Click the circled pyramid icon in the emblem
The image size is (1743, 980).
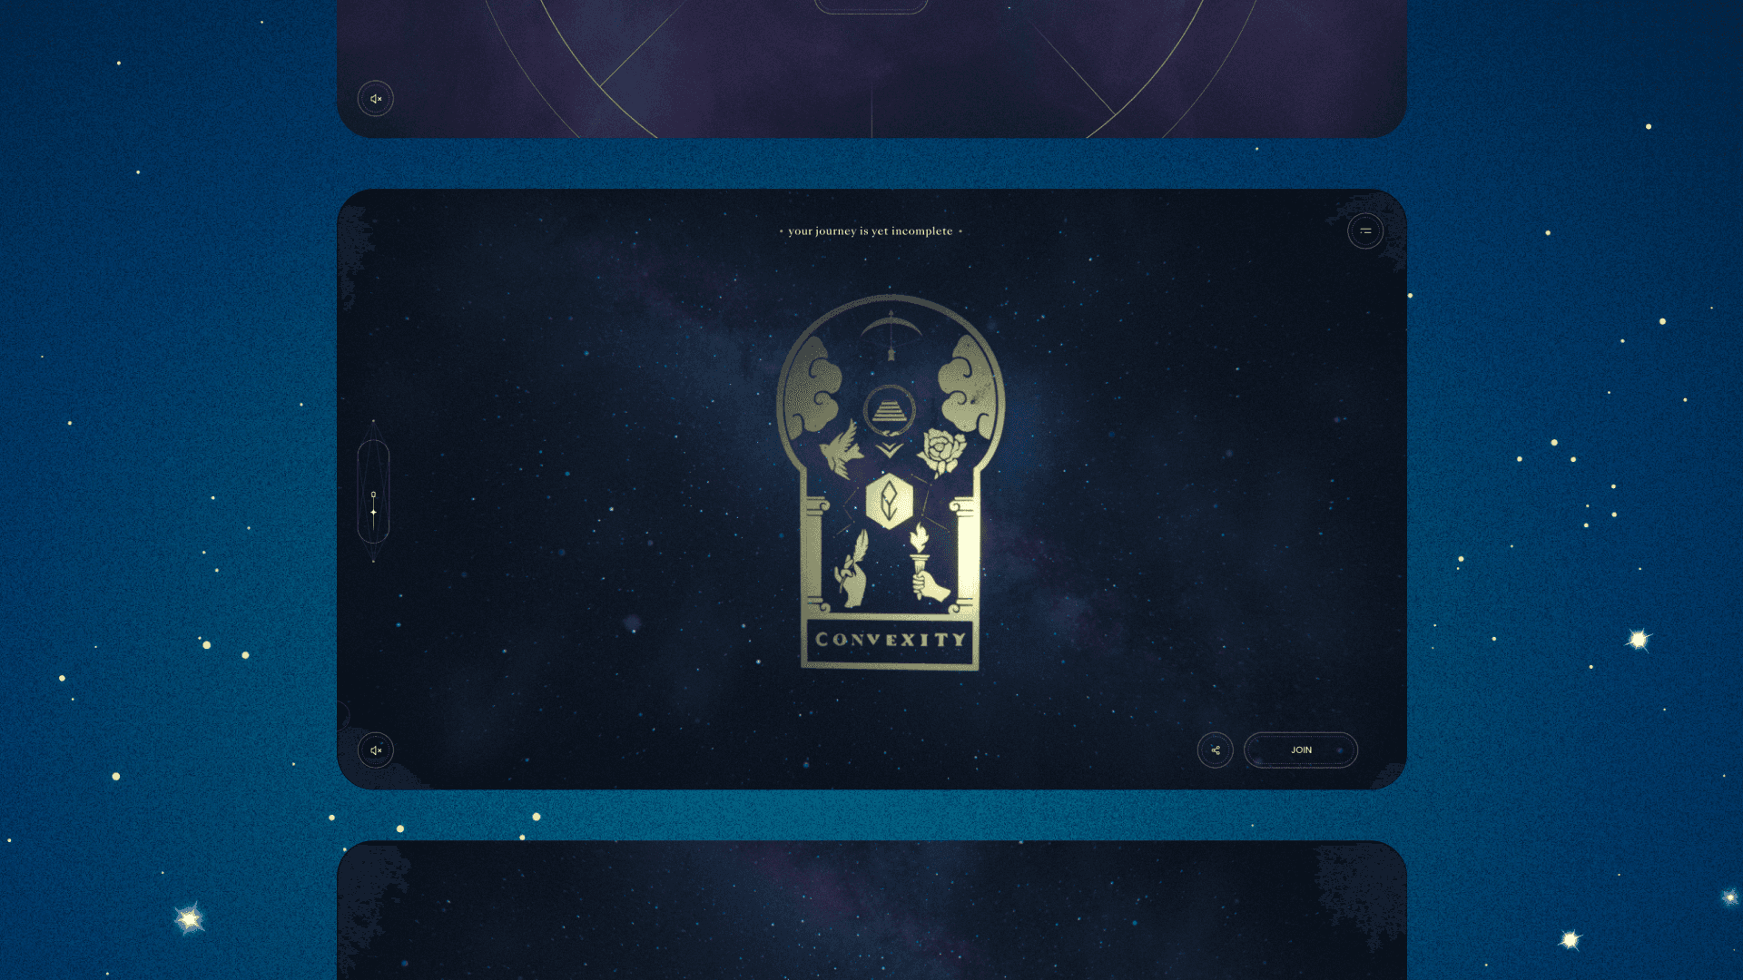pyautogui.click(x=890, y=411)
